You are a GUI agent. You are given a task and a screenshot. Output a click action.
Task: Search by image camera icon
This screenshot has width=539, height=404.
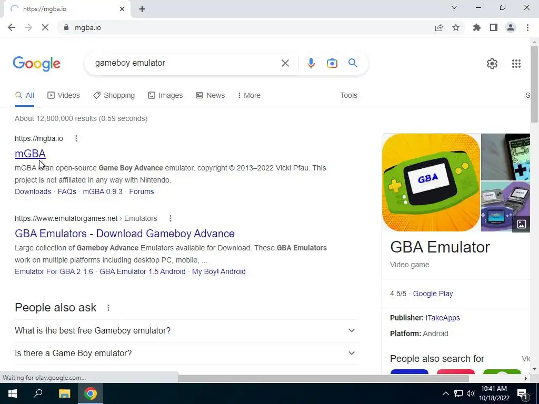332,63
